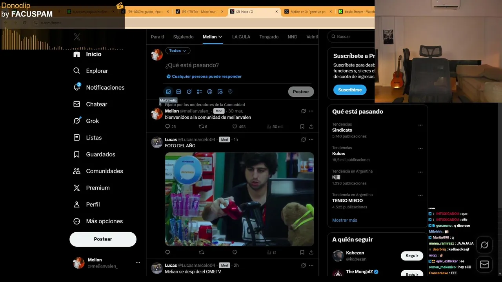
Task: Bookmark the FOTO DEL AÑO post
Action: click(x=302, y=253)
